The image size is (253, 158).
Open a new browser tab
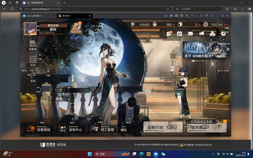pos(65,3)
